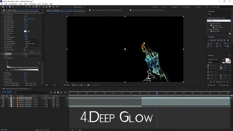Open layer 1 blend Mode 'Normal' dropdown

[x=37, y=98]
